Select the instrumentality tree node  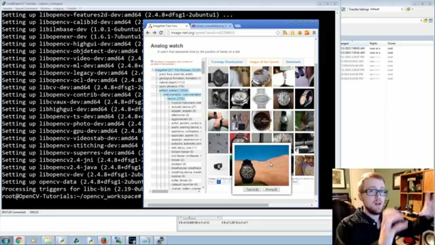[182, 95]
